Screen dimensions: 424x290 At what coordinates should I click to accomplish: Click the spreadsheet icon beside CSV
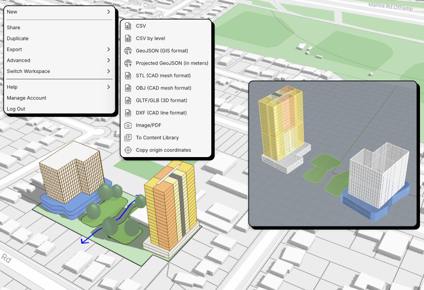click(128, 26)
